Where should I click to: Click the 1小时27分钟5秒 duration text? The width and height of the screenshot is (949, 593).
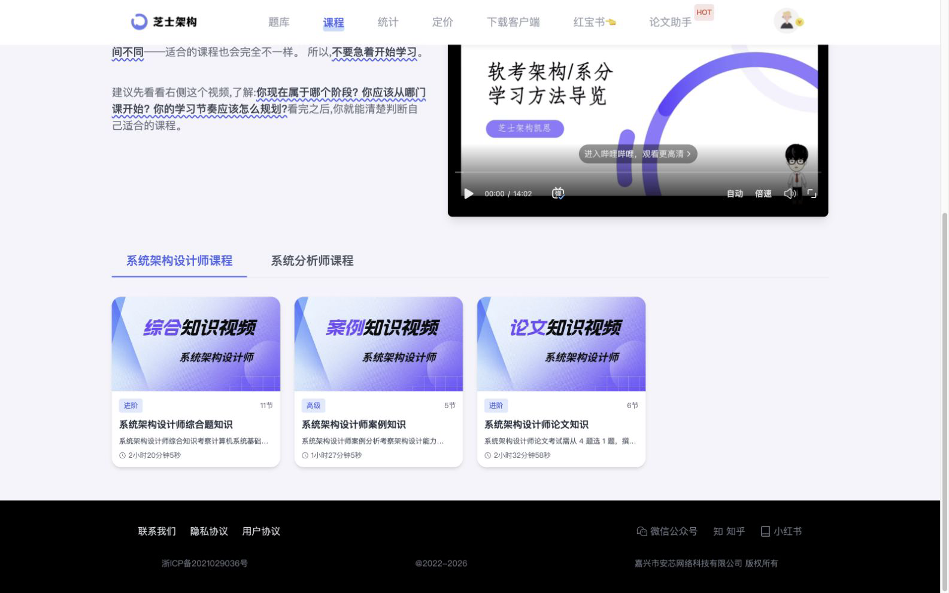point(336,455)
